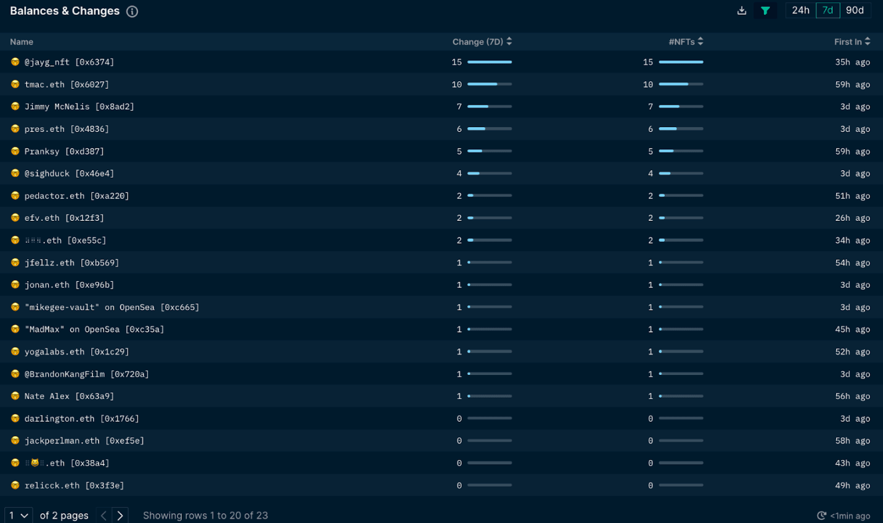Click the info icon next to Balances & Changes

131,11
